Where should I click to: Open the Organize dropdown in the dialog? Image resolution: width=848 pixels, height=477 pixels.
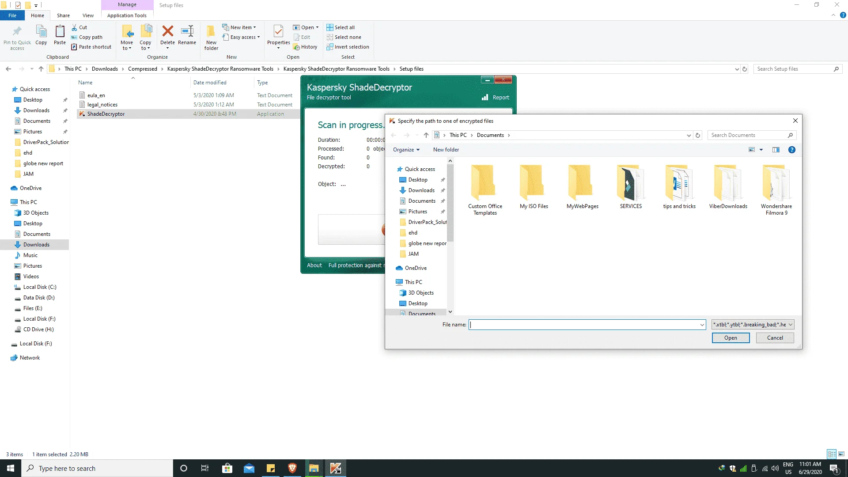pyautogui.click(x=406, y=150)
